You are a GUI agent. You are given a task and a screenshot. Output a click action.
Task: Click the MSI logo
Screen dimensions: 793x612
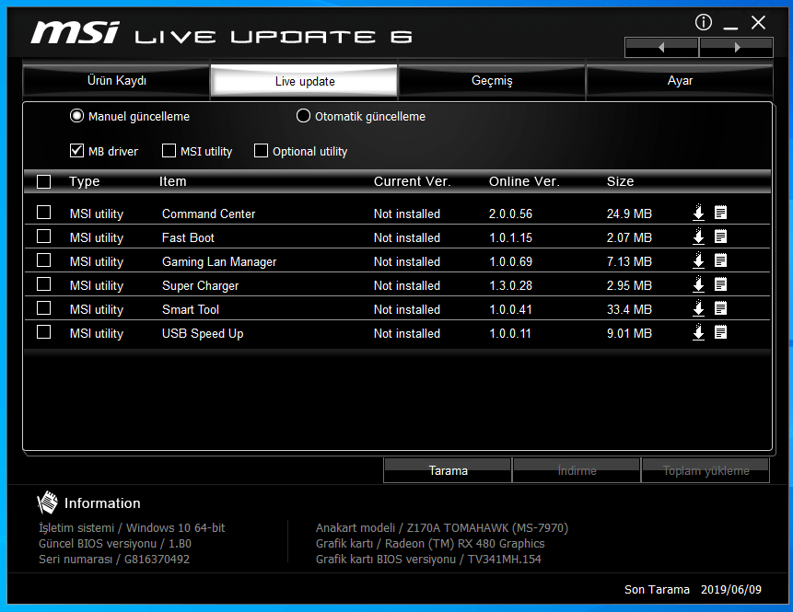(75, 32)
